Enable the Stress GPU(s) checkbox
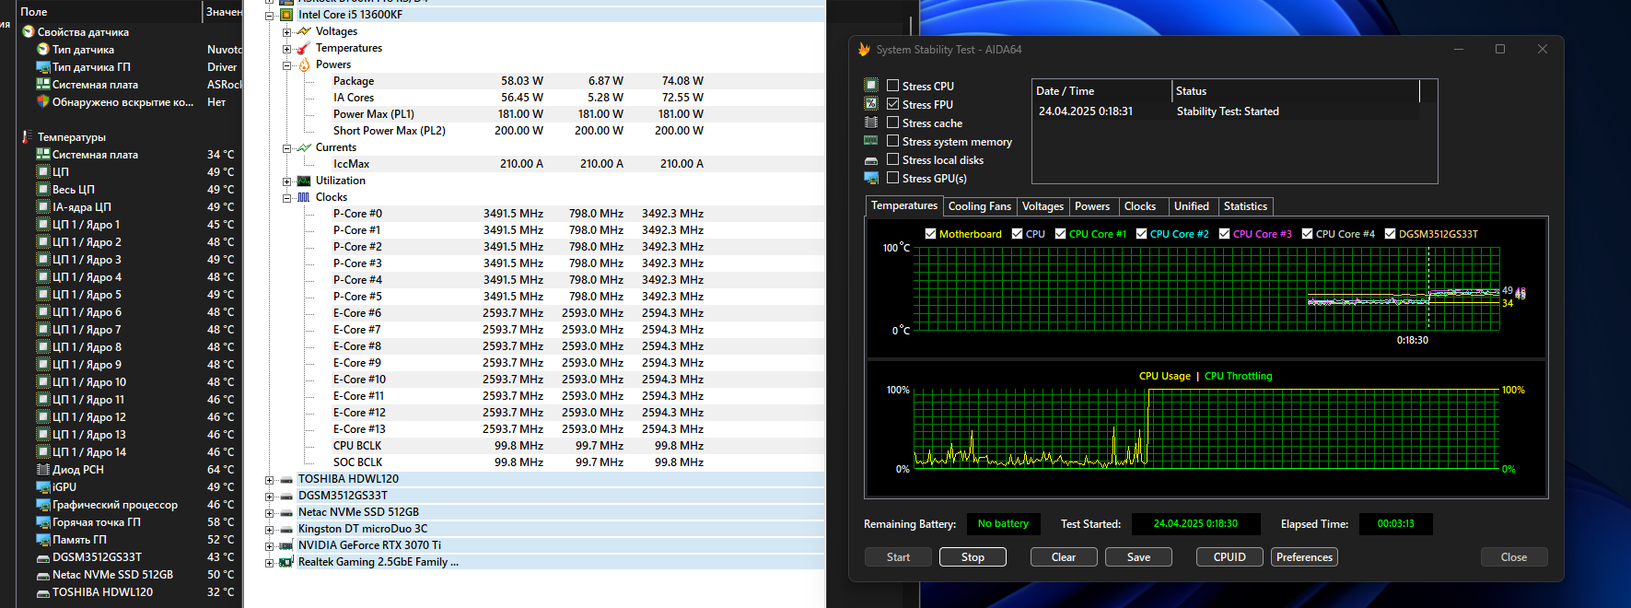1631x608 pixels. pos(892,178)
